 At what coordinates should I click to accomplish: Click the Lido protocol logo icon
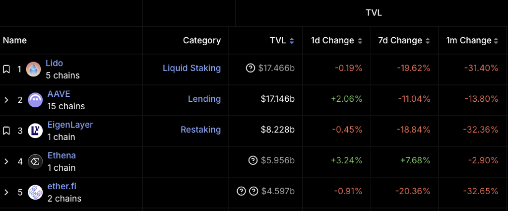click(34, 70)
